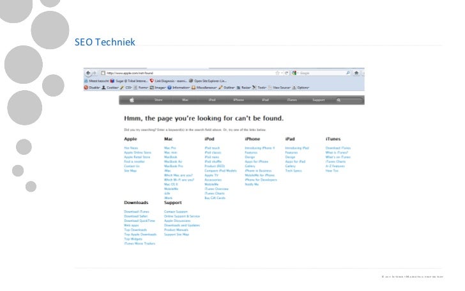Open the Information developer toolbar menu

click(179, 88)
